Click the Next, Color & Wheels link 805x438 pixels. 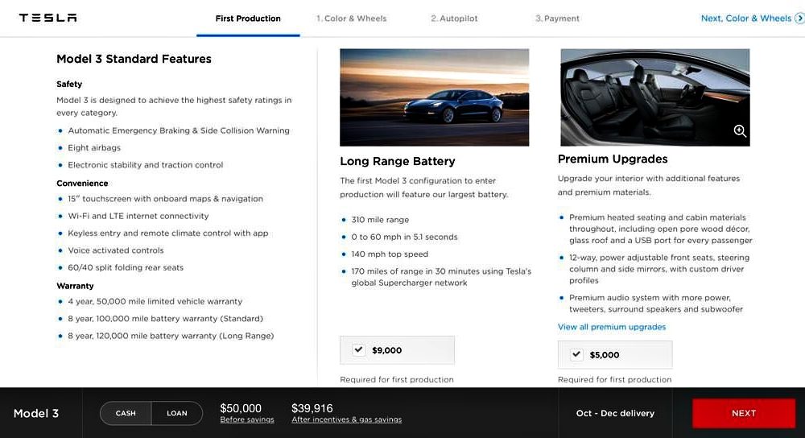point(746,19)
